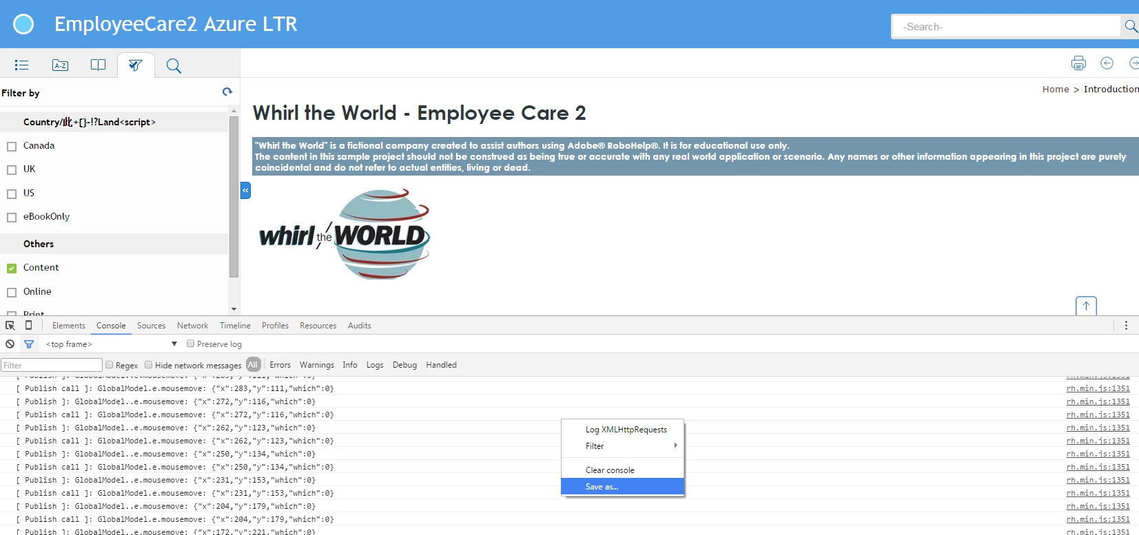The image size is (1139, 535).
Task: Switch to the Sources tab
Action: pos(151,326)
